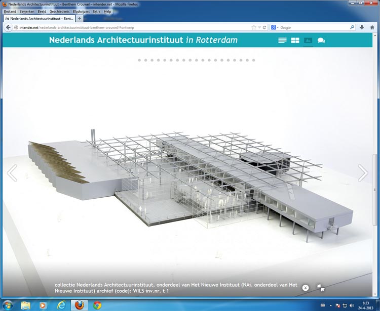Open the Extra menu
This screenshot has width=380, height=311.
[97, 11]
